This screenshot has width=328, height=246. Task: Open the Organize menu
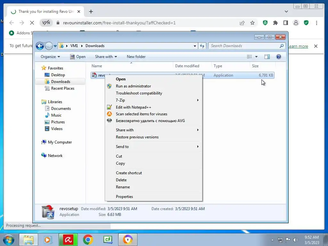point(50,57)
